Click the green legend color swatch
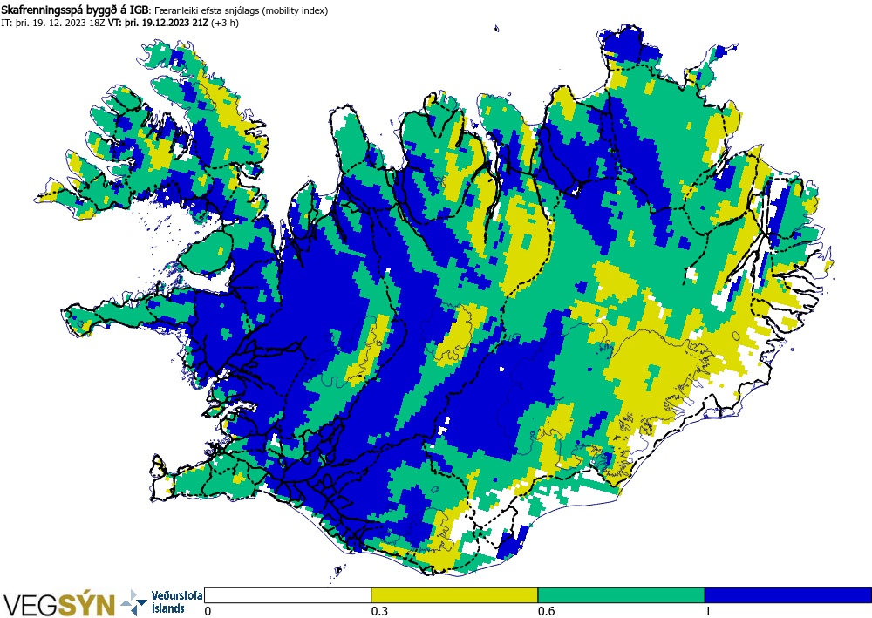The height and width of the screenshot is (618, 872). 621,595
